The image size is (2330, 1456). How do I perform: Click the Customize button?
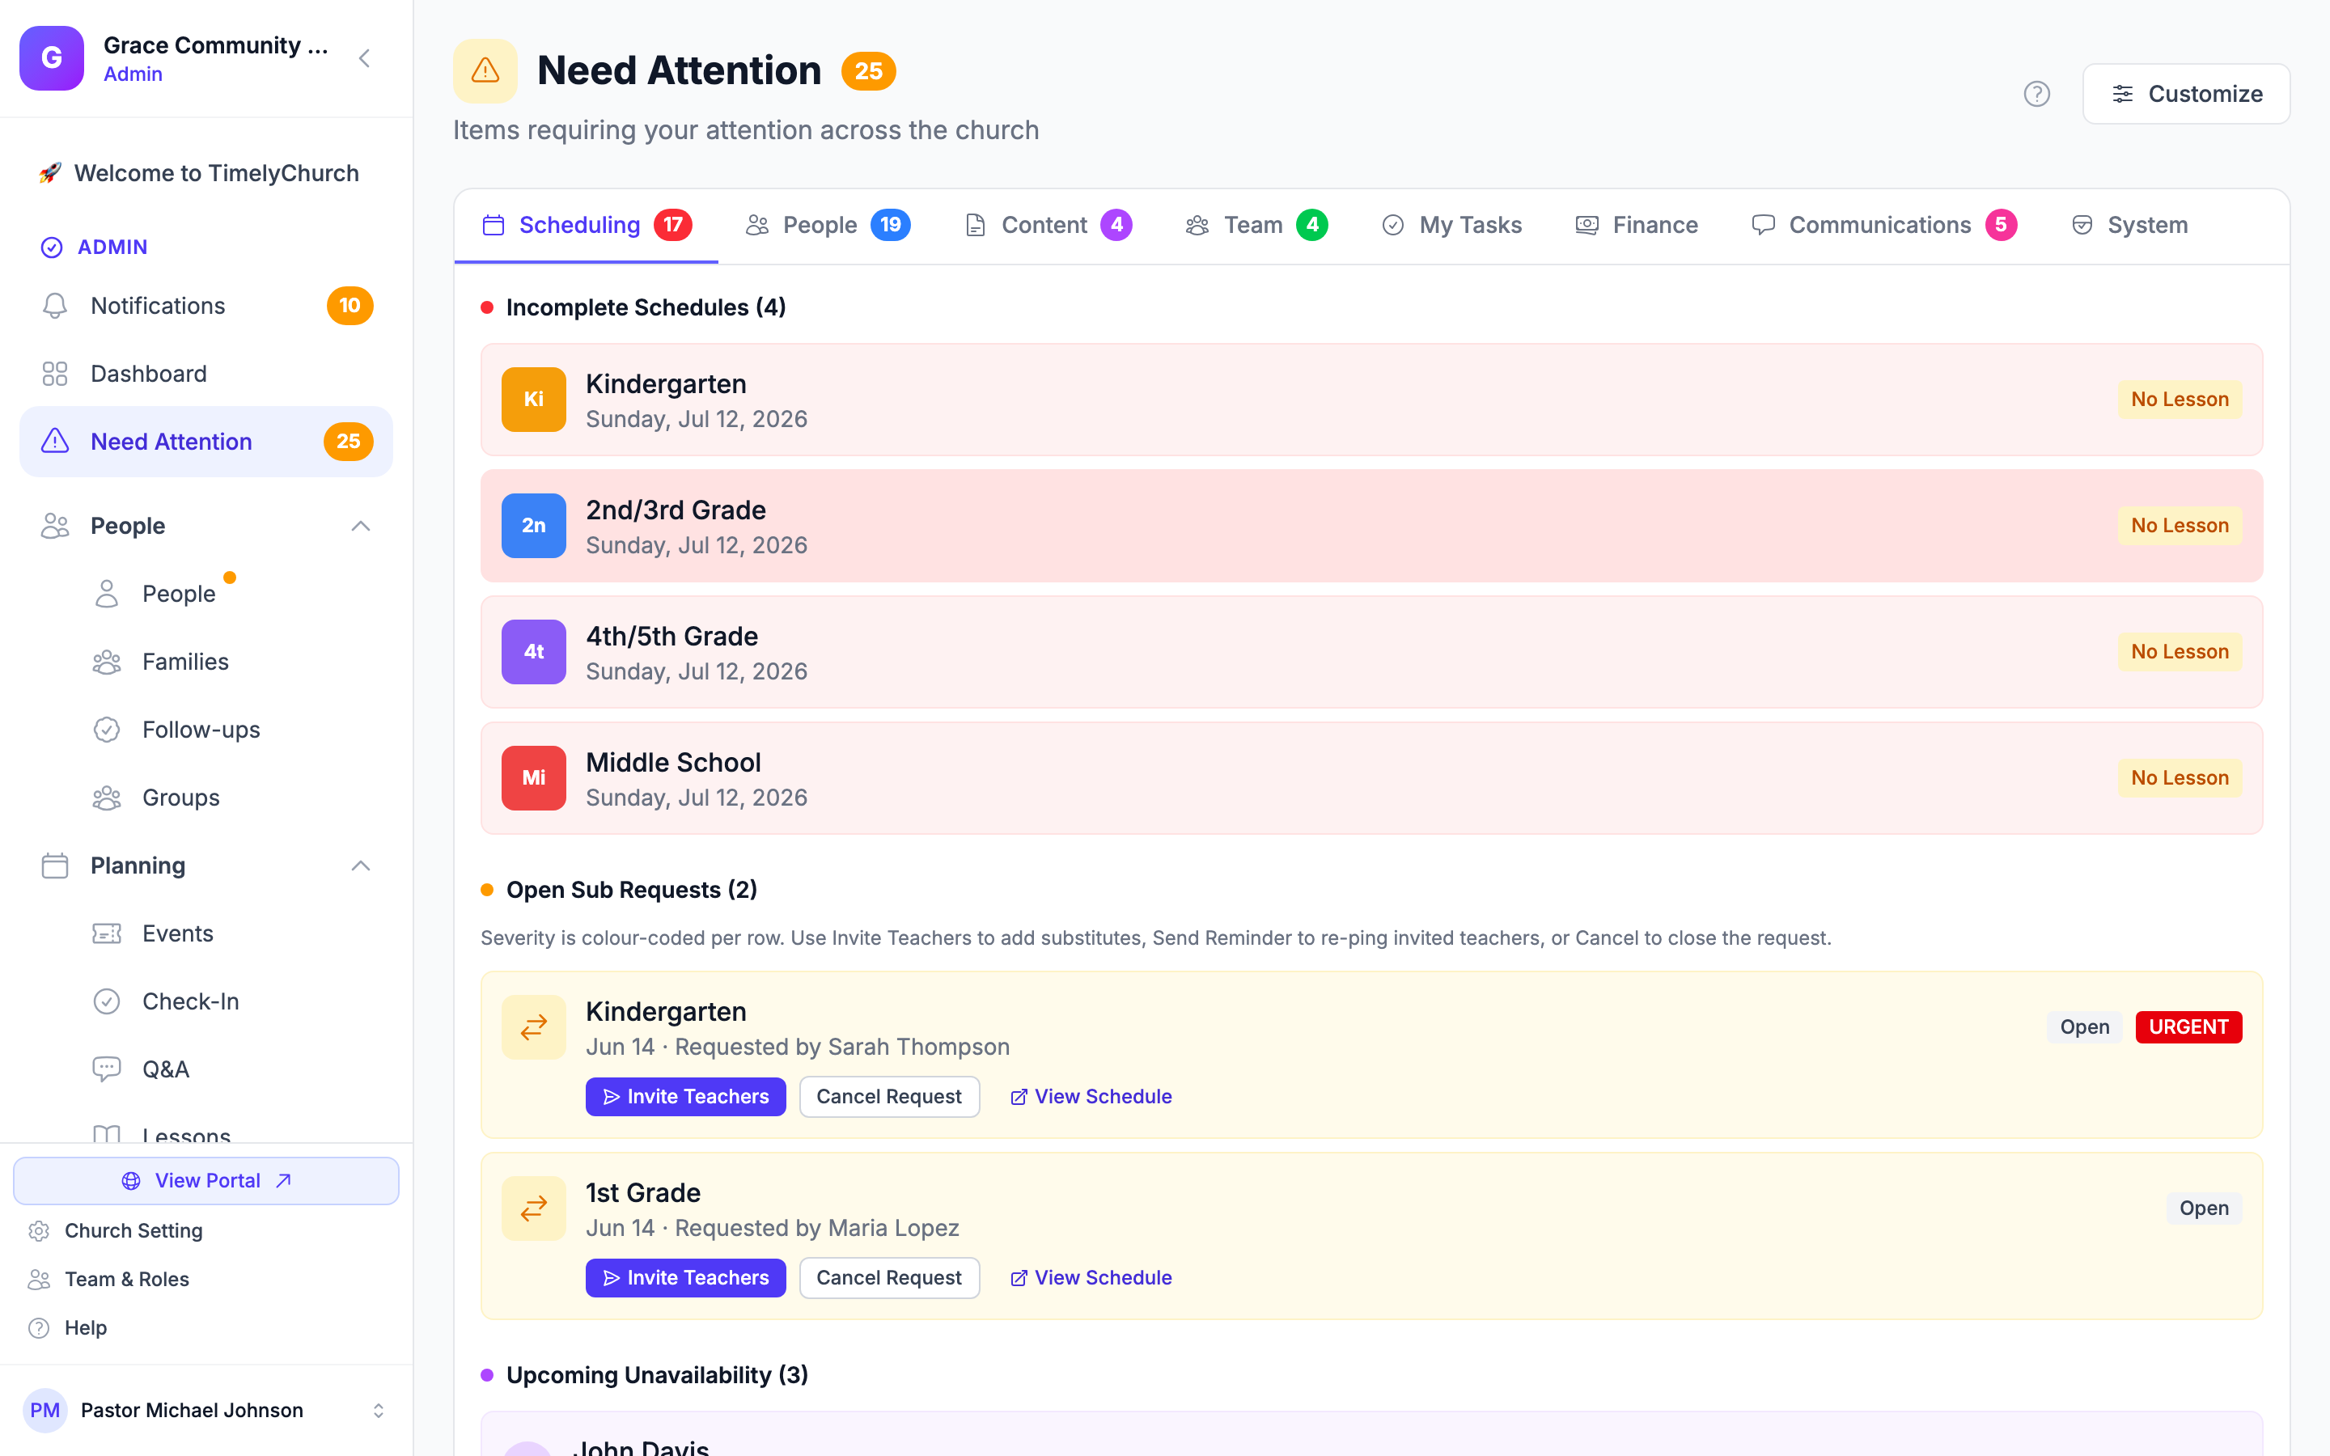point(2185,93)
